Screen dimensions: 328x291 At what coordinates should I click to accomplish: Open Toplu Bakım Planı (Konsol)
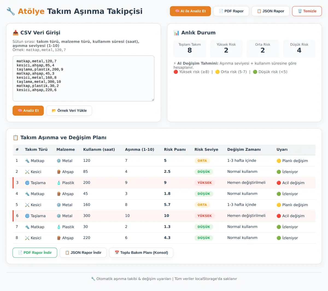pos(141,252)
